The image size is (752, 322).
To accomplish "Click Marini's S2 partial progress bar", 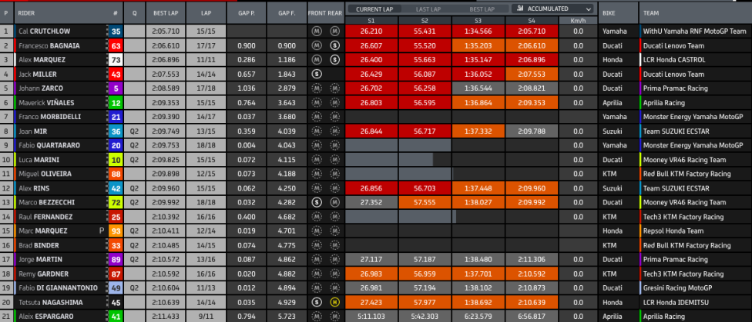I will click(x=416, y=159).
